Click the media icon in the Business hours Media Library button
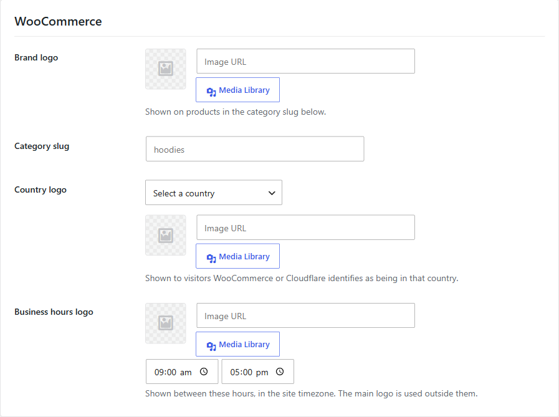The height and width of the screenshot is (417, 559). 211,346
